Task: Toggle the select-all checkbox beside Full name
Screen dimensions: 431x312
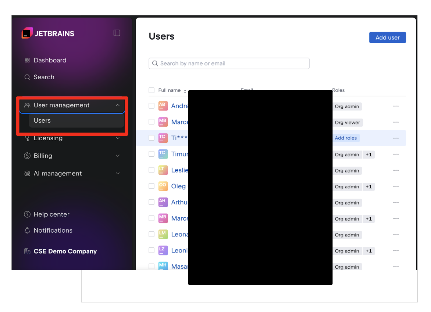Action: point(152,90)
